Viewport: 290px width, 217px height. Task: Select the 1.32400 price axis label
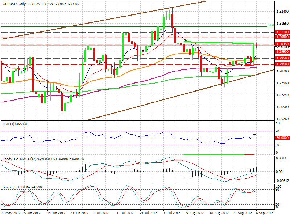click(x=282, y=12)
